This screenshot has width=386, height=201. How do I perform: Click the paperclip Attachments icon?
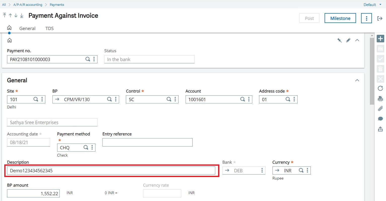pos(380,108)
